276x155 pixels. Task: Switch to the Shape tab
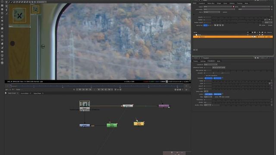coord(219,3)
